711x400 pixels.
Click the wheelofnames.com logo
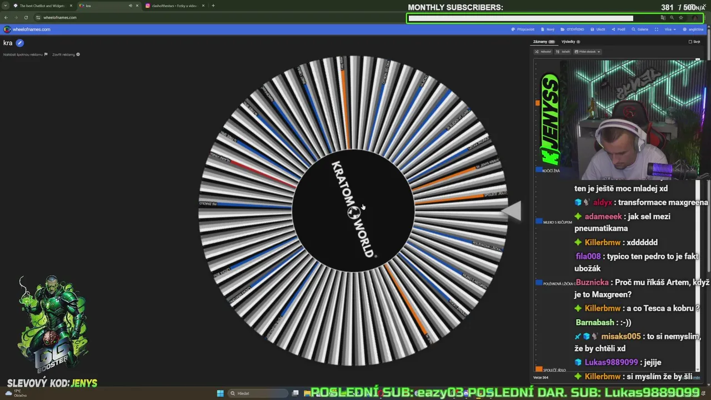[x=27, y=29]
